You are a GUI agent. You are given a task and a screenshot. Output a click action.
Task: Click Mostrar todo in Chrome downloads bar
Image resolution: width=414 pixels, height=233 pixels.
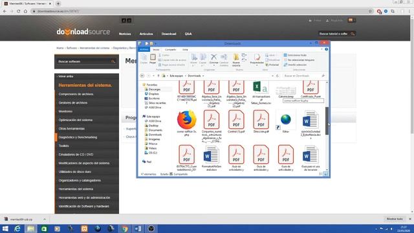tap(395, 219)
